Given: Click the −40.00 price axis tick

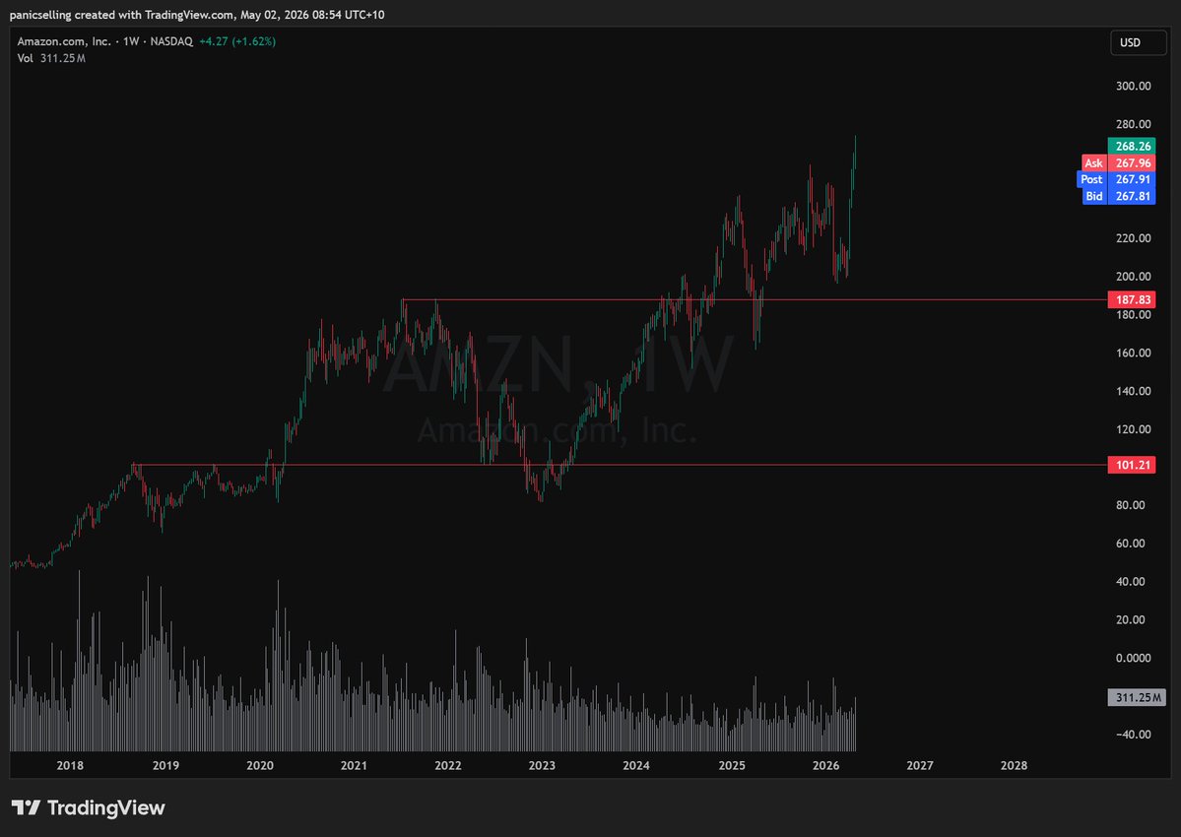Looking at the screenshot, I should [x=1132, y=734].
